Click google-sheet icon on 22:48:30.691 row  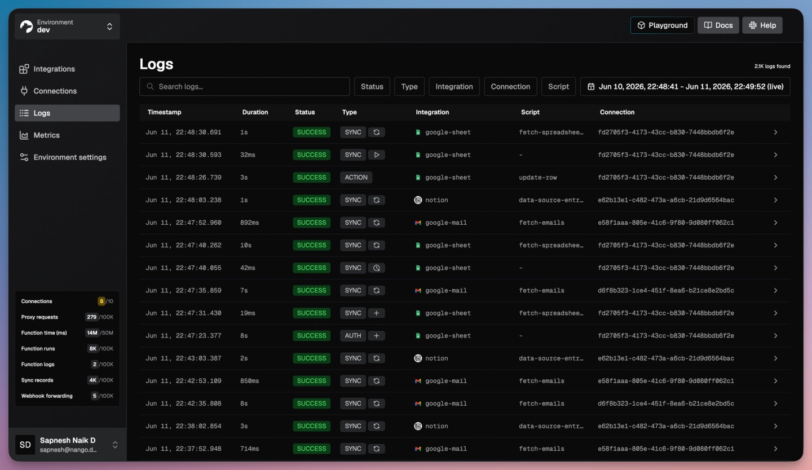click(x=418, y=132)
